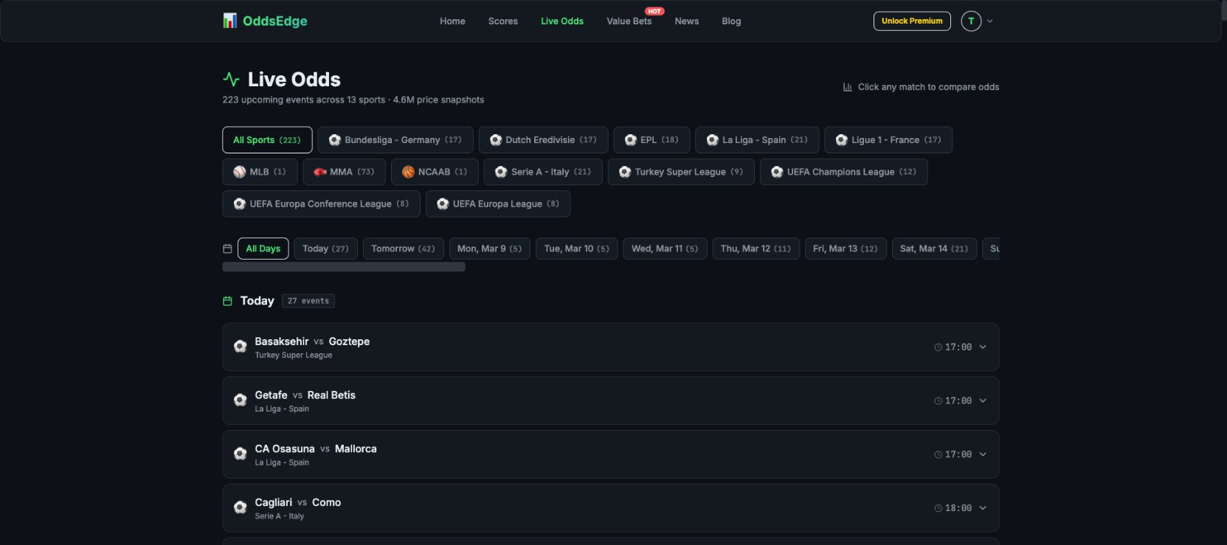This screenshot has height=545, width=1227.
Task: Click the OddsEdge bar chart logo icon
Action: pos(229,21)
